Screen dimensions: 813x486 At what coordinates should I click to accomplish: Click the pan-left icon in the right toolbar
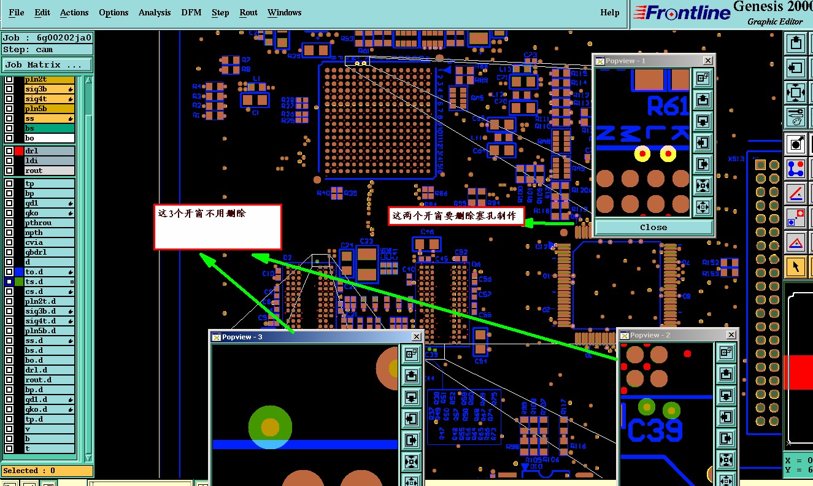(x=796, y=67)
